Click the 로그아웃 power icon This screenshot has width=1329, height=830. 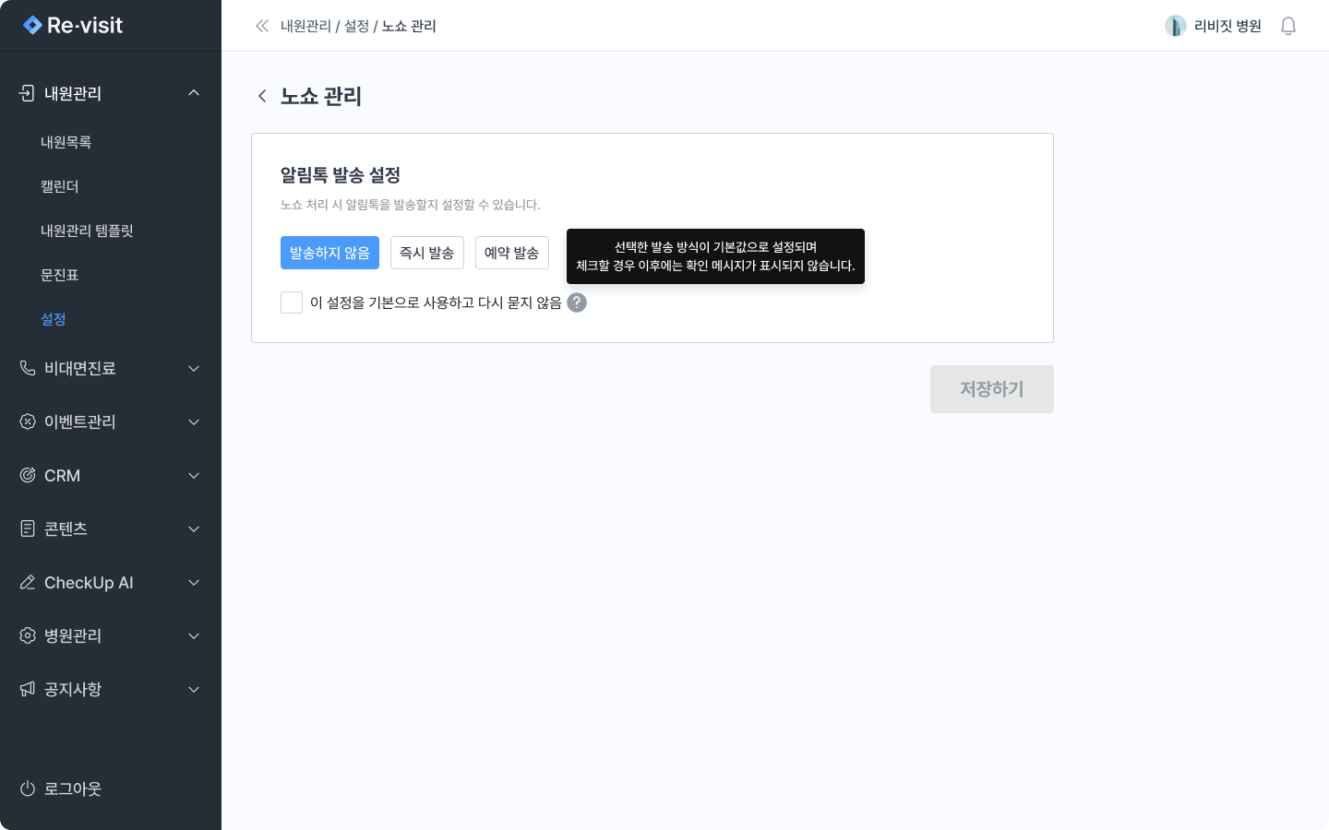coord(28,788)
